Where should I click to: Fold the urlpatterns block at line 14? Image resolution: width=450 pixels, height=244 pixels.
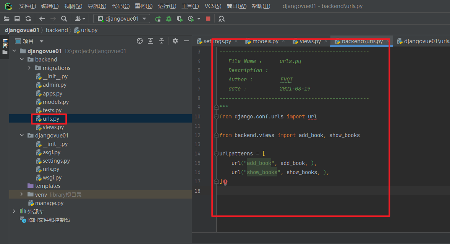click(x=217, y=154)
